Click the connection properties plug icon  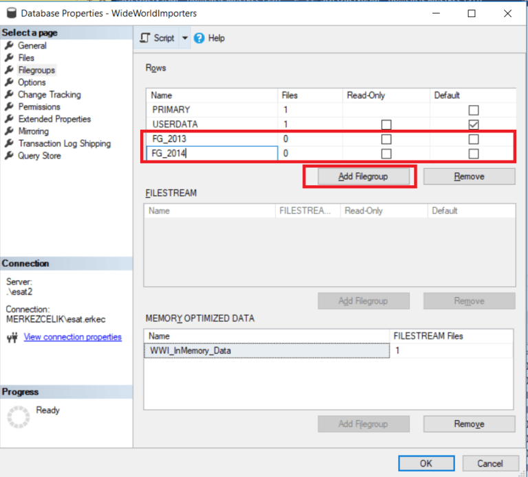coord(12,337)
